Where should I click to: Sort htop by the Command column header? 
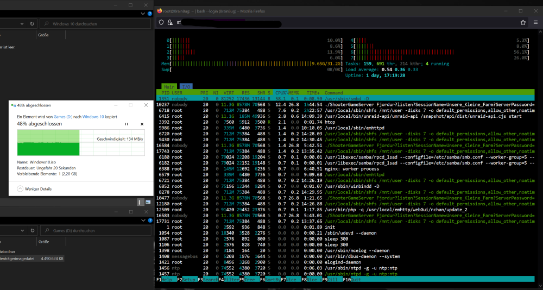[x=333, y=93]
